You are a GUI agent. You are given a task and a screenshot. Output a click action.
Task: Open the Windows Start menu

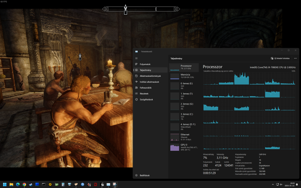coord(5,185)
